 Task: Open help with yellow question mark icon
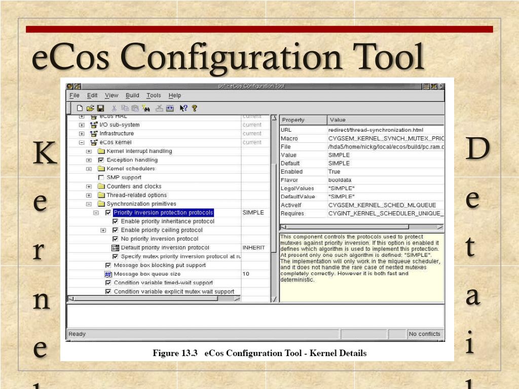point(195,108)
